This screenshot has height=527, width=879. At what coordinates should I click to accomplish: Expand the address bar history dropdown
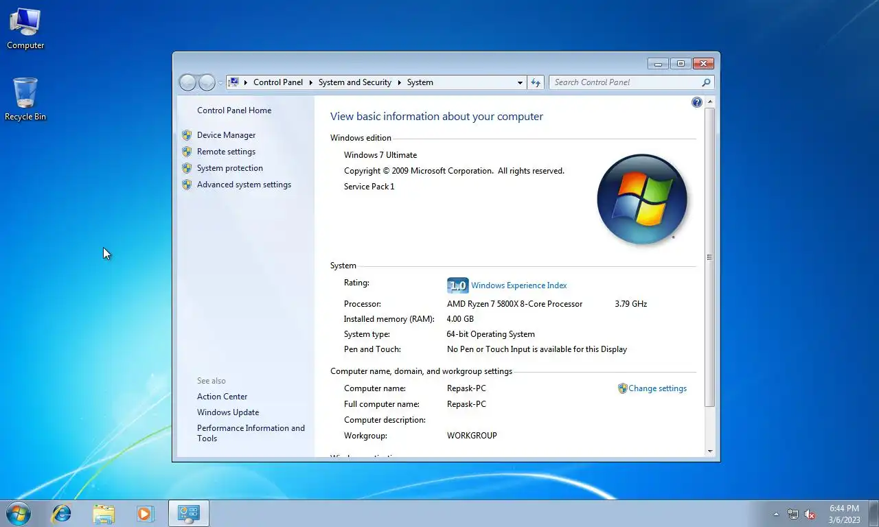[x=520, y=82]
